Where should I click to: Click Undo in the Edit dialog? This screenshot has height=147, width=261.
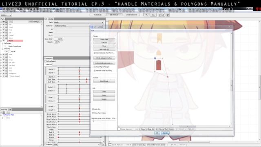point(104,91)
